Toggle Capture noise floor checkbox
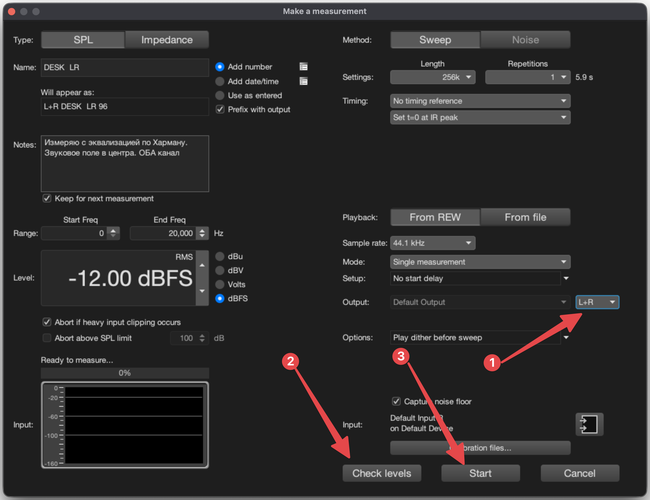This screenshot has width=650, height=500. click(x=396, y=402)
